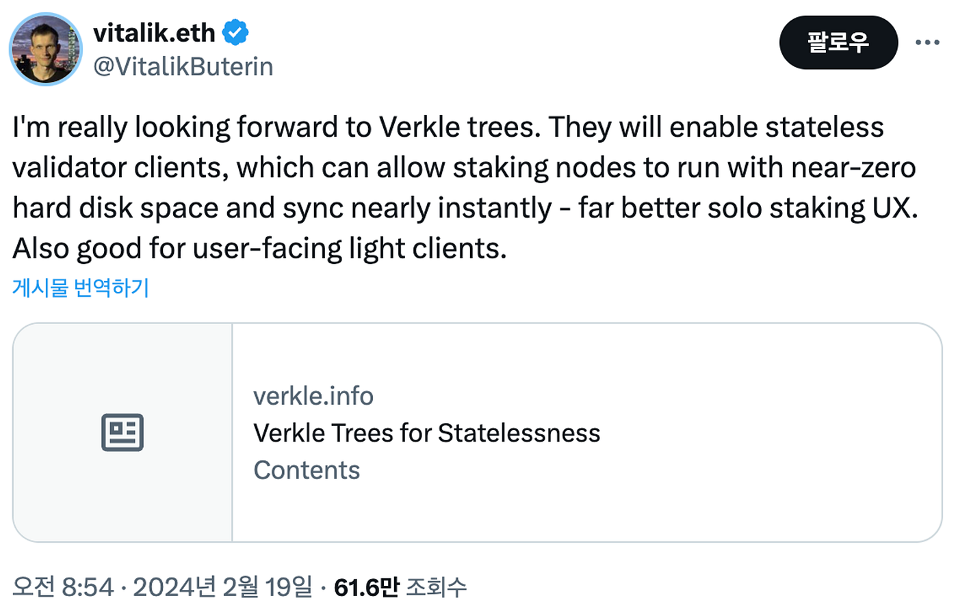Click the vitalik.eth display name
Image resolution: width=958 pixels, height=607 pixels.
click(154, 32)
